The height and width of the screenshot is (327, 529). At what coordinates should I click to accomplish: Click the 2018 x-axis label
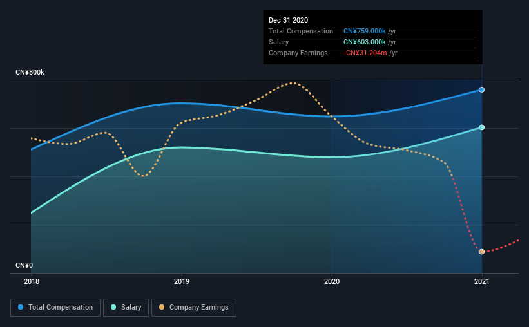pyautogui.click(x=32, y=281)
